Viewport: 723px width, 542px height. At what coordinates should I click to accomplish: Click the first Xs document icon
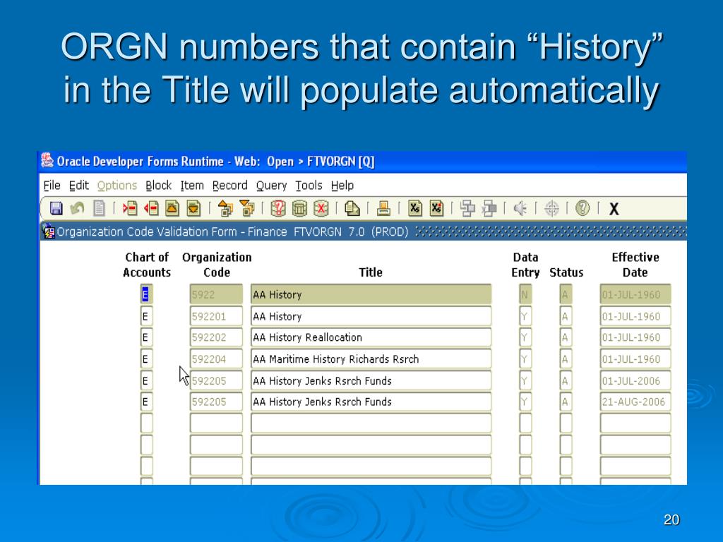point(415,208)
